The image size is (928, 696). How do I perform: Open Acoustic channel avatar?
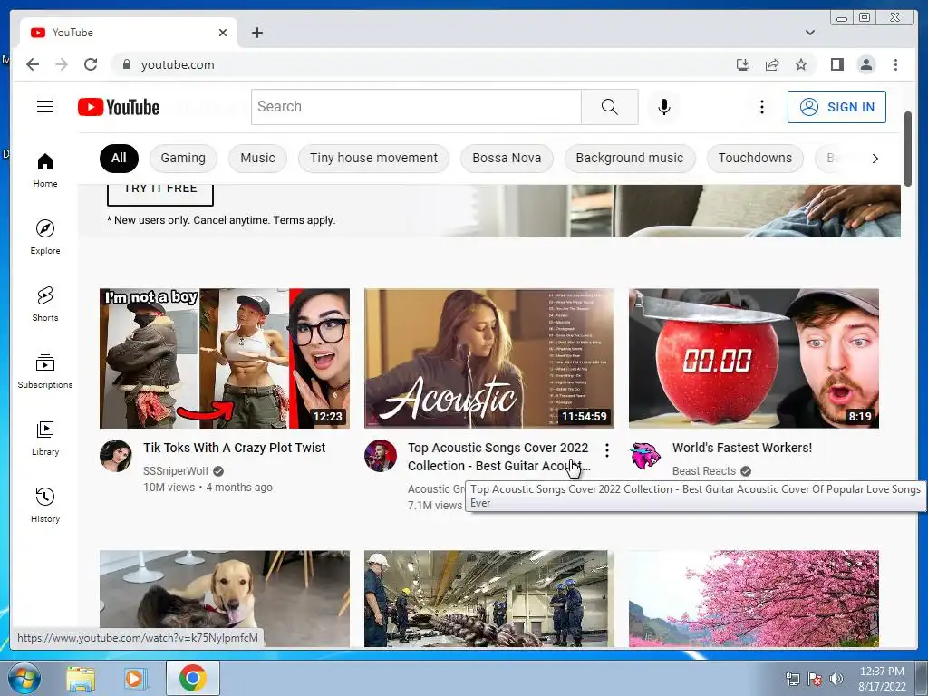[380, 456]
